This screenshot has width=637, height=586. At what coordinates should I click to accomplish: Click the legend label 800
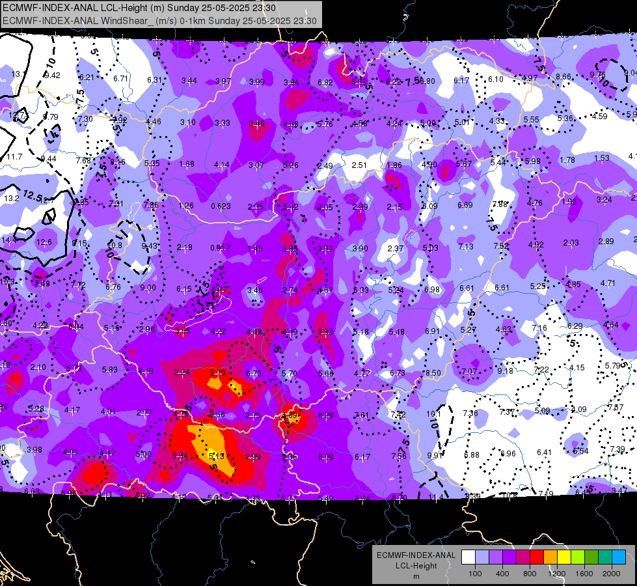click(530, 574)
